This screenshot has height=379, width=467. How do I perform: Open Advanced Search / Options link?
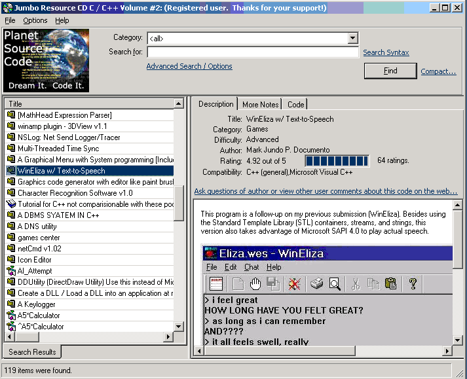pyautogui.click(x=189, y=66)
